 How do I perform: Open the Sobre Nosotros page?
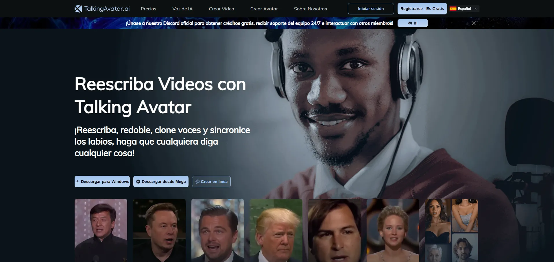(310, 9)
